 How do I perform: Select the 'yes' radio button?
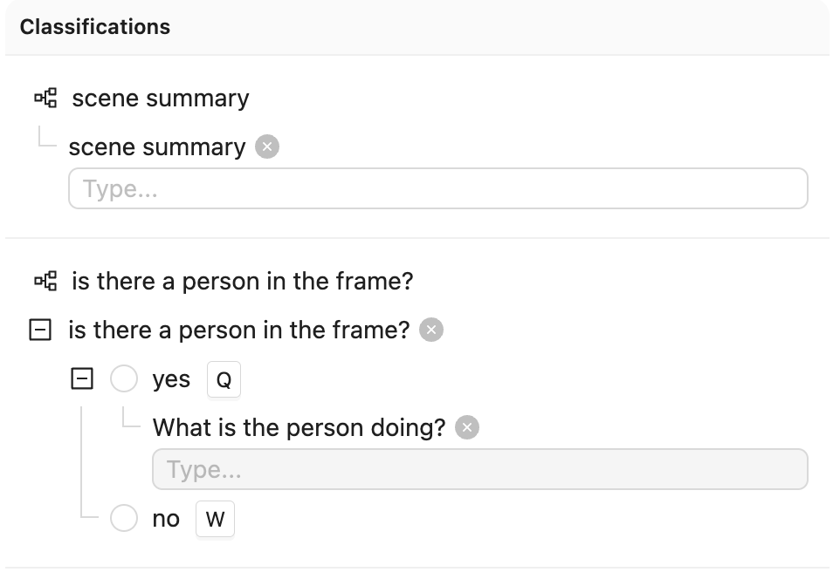(x=124, y=378)
